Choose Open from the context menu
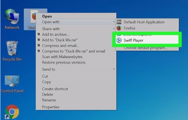The width and height of the screenshot is (188, 120). tap(47, 16)
